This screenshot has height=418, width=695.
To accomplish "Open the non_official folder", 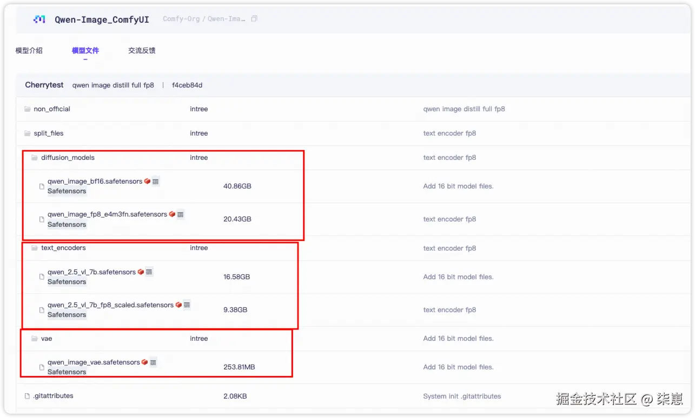I will (x=52, y=109).
